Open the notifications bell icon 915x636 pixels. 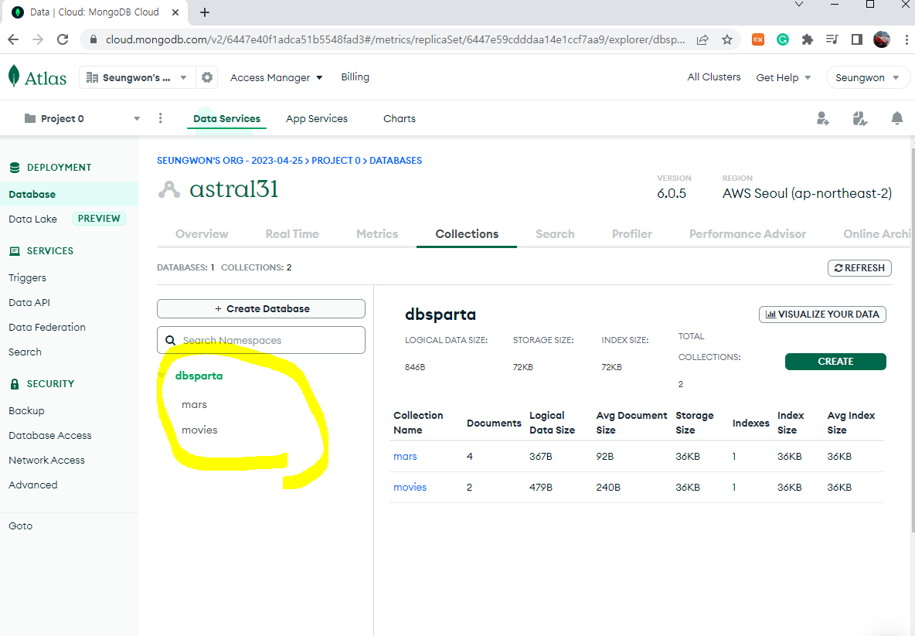pyautogui.click(x=897, y=118)
